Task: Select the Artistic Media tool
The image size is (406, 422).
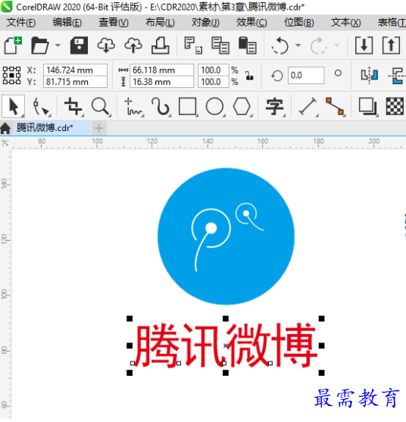Action: click(x=161, y=107)
